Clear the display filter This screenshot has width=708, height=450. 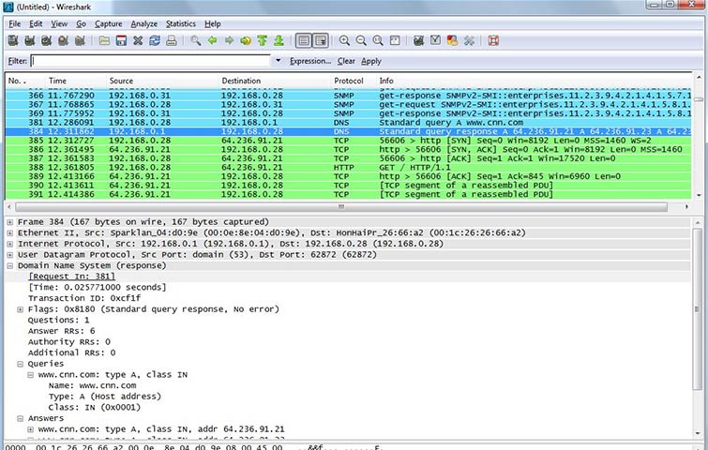[346, 61]
